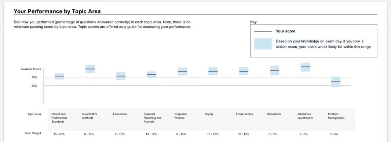Click the Alternative Investments score marker
This screenshot has height=142, width=391.
pos(305,67)
